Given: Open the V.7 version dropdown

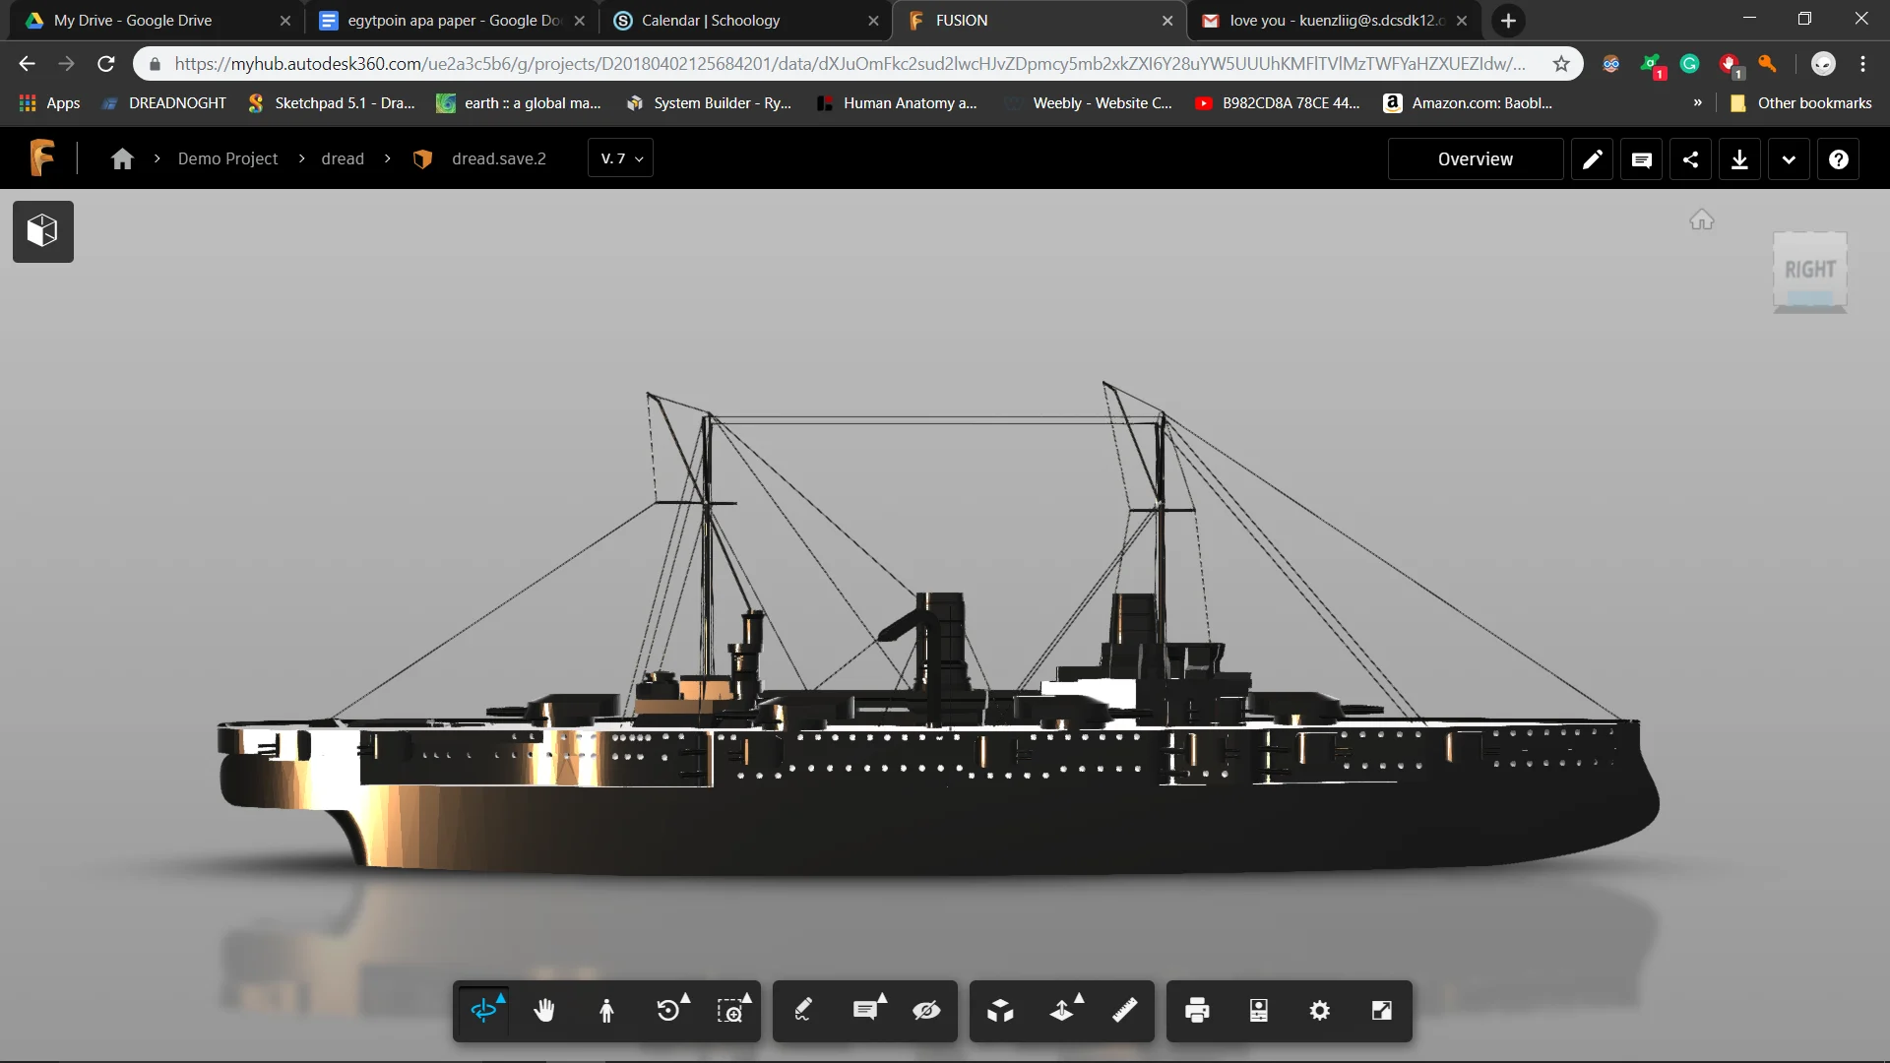Looking at the screenshot, I should 621,158.
